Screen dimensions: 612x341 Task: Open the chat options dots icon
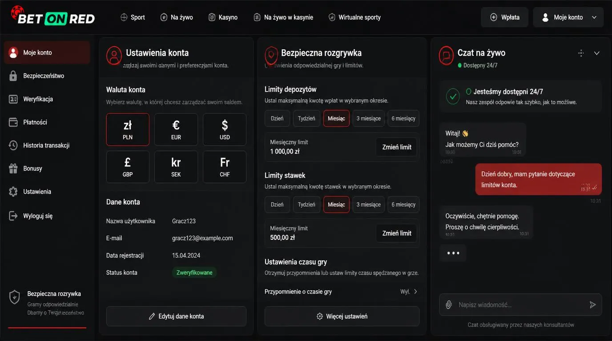tap(581, 53)
